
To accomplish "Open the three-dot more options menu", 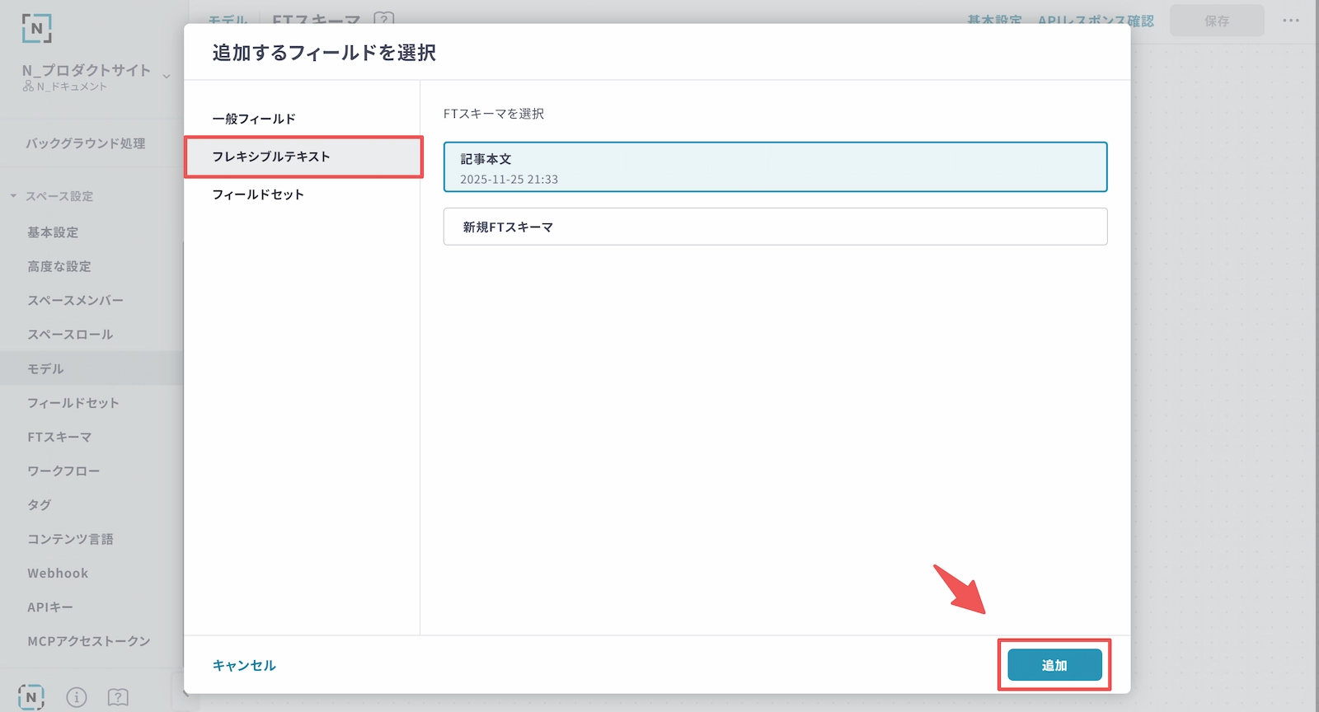I will [1290, 21].
